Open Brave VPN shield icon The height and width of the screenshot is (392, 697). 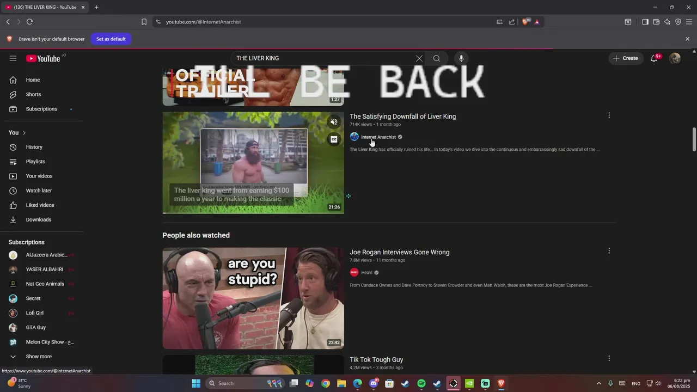678,22
